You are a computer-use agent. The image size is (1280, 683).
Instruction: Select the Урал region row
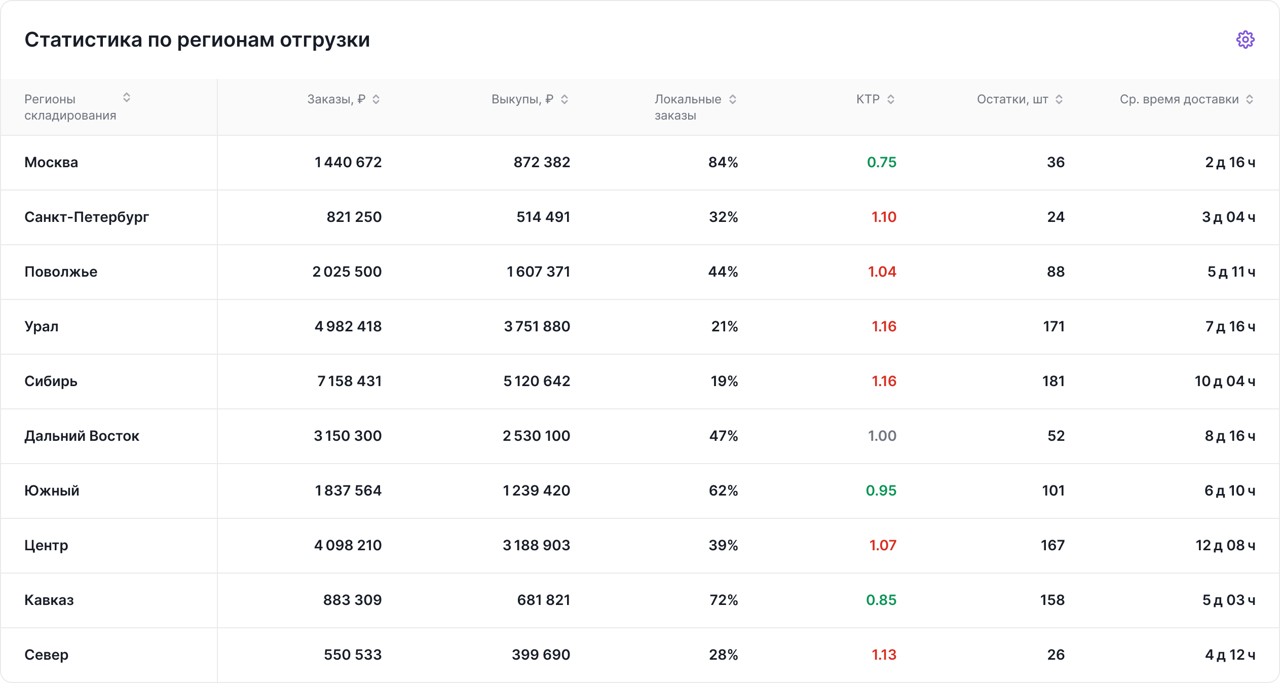tap(640, 327)
